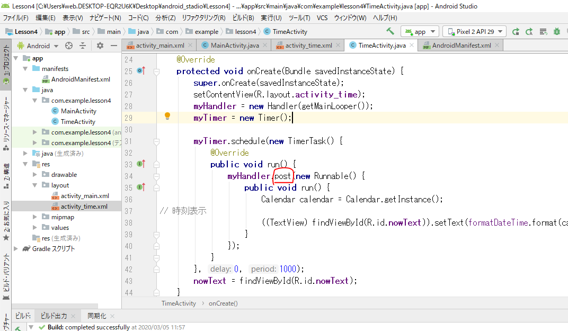Toggle the 1: プロジェクト tool window

[6, 65]
